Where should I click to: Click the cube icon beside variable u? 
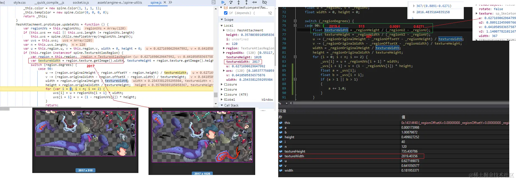281,161
